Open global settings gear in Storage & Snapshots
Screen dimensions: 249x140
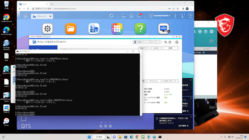click(x=177, y=42)
